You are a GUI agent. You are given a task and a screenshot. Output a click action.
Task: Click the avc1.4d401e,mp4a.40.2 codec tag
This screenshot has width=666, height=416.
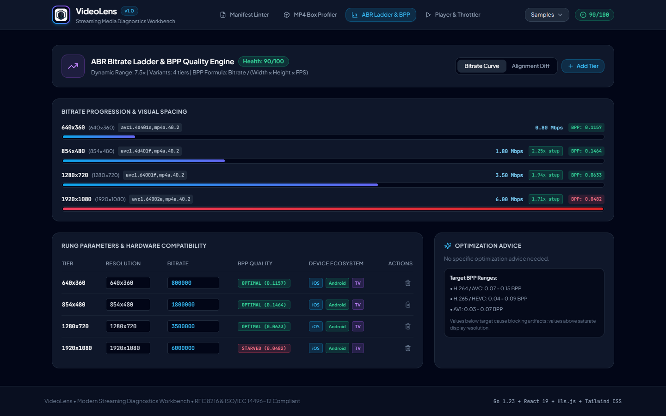(x=150, y=128)
